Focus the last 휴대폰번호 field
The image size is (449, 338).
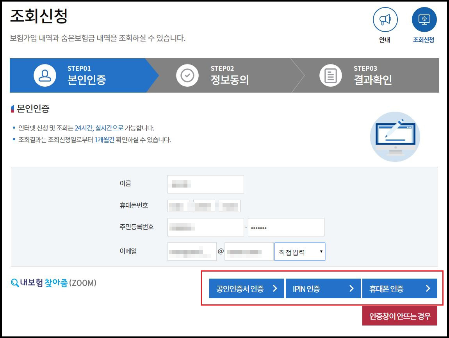point(230,206)
